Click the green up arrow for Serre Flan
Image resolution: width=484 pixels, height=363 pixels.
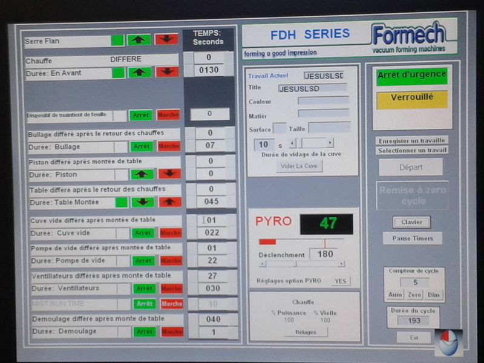(139, 40)
